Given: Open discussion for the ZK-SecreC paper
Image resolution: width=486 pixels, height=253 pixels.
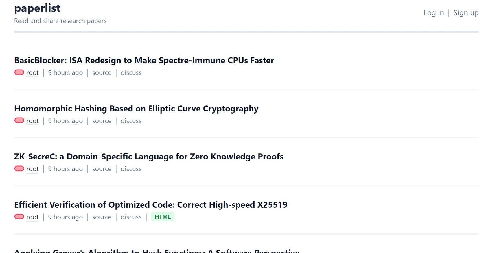Looking at the screenshot, I should (131, 169).
